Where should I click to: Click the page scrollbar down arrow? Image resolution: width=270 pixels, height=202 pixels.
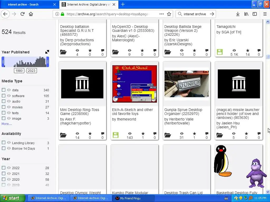[x=268, y=192]
